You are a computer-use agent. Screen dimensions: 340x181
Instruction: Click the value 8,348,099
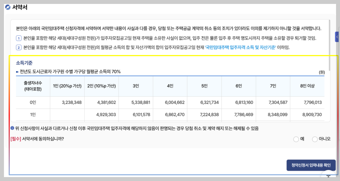click(278, 115)
